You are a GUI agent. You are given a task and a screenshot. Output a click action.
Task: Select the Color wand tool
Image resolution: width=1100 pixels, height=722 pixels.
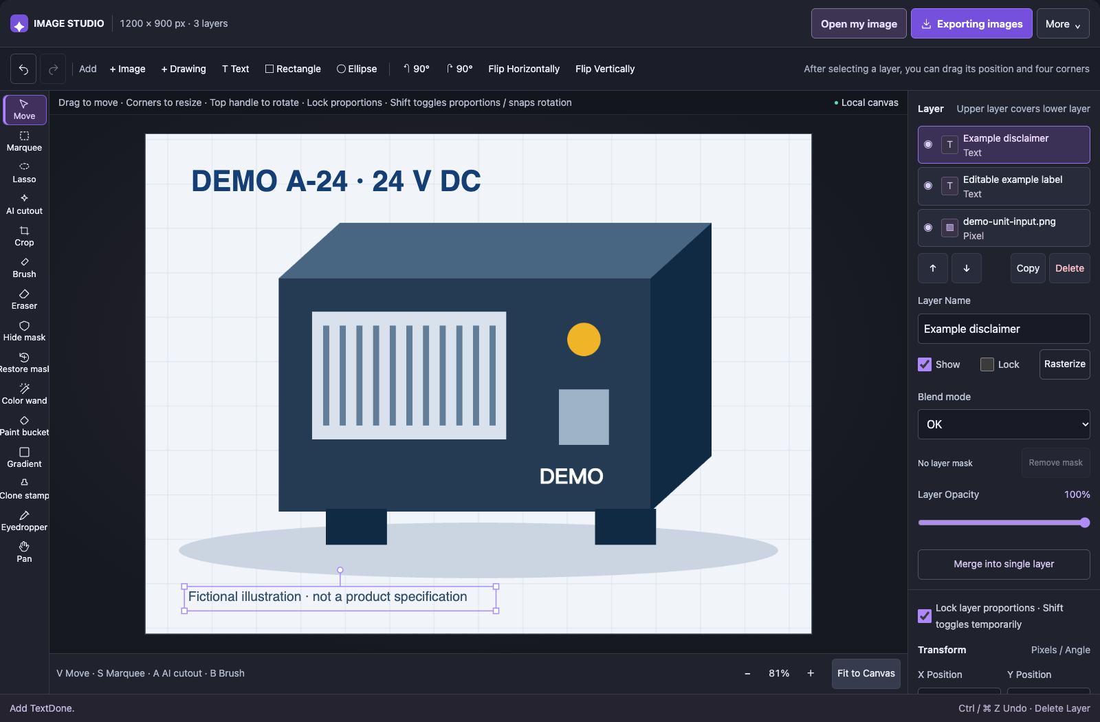(25, 394)
